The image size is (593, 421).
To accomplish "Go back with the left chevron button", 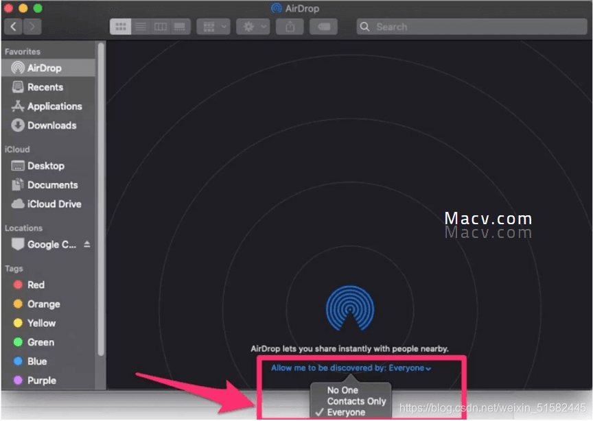I will click(x=13, y=27).
